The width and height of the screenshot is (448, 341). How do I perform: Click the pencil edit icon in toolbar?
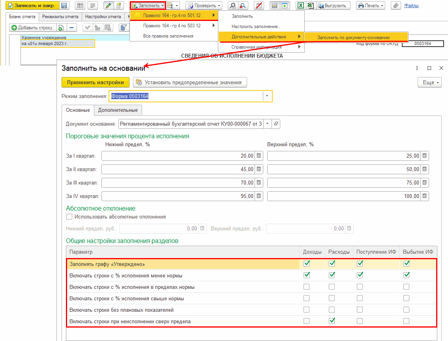(x=108, y=6)
